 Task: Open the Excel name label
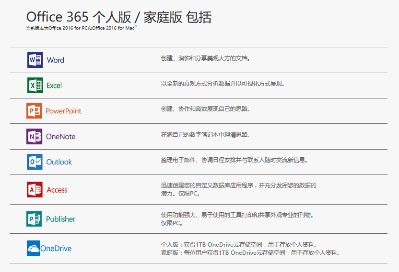[x=54, y=86]
